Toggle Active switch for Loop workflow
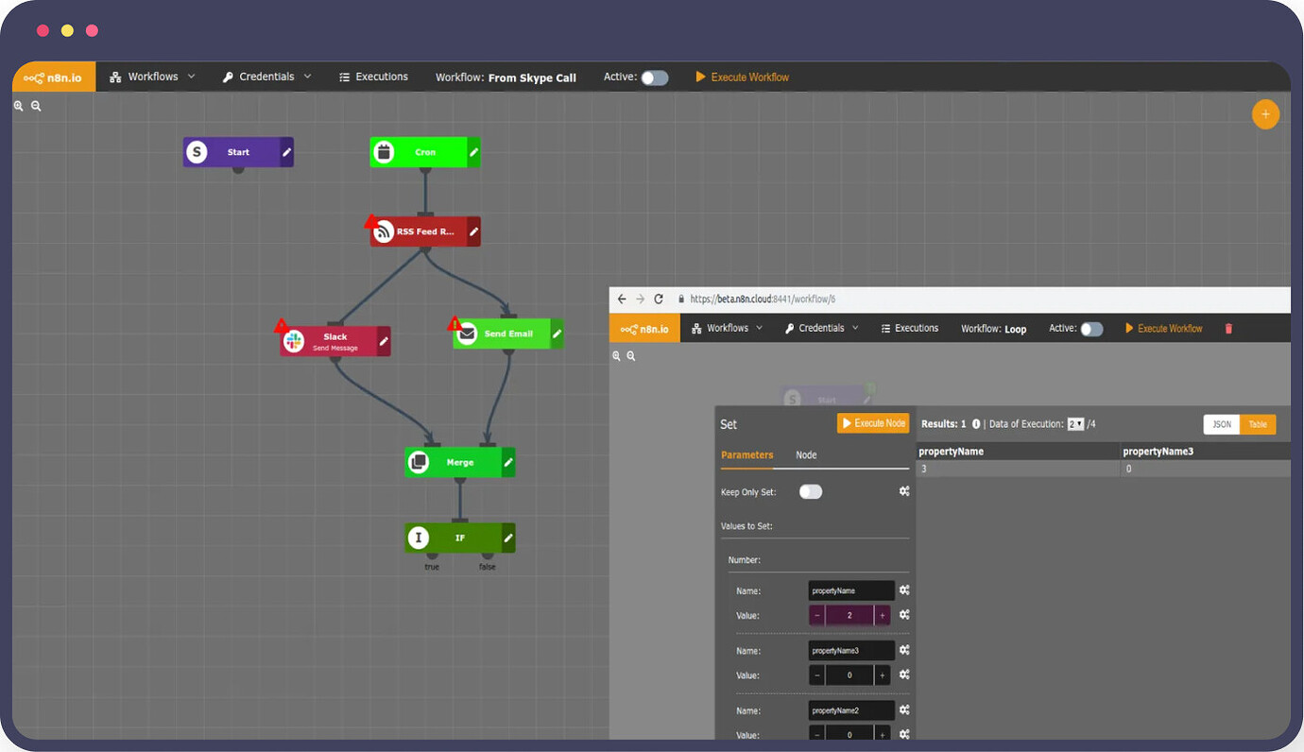Image resolution: width=1304 pixels, height=752 pixels. coord(1091,329)
